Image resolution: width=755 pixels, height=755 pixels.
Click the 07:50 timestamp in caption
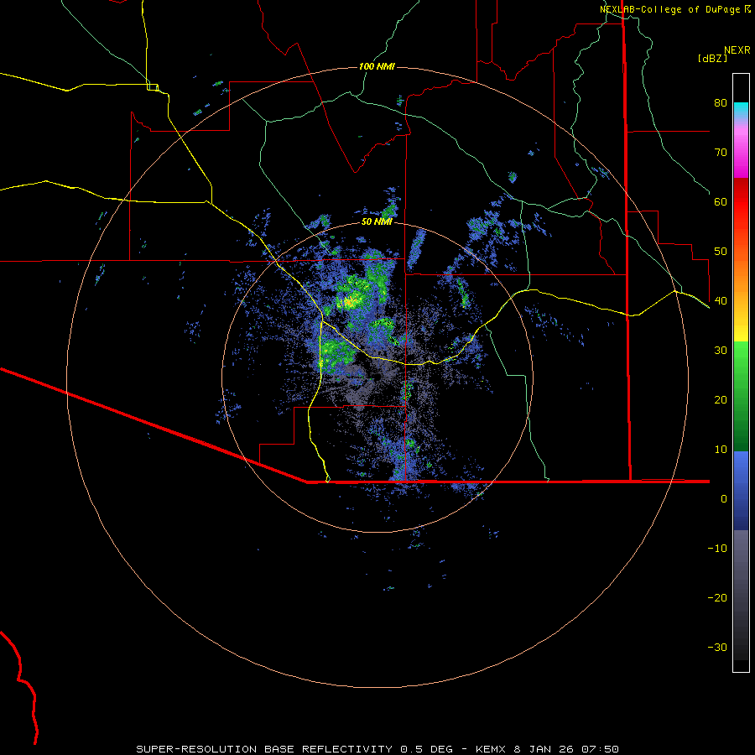600,749
